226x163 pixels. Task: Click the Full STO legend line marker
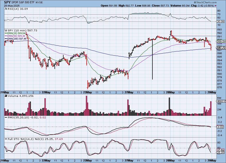coord(6,139)
